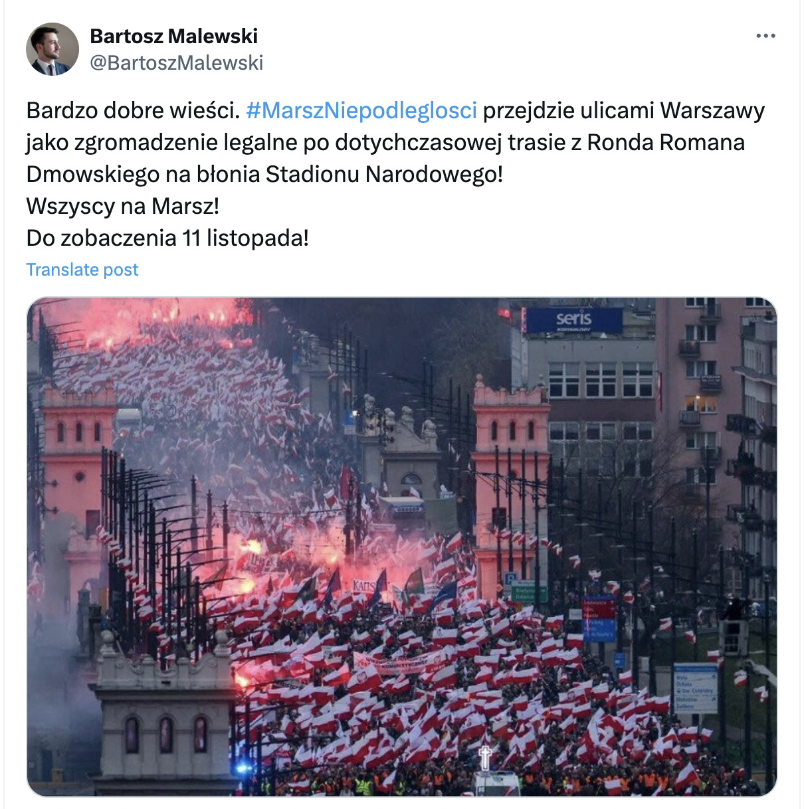Click the 'Do zobaczenia 11 listopada!' line

(x=167, y=238)
